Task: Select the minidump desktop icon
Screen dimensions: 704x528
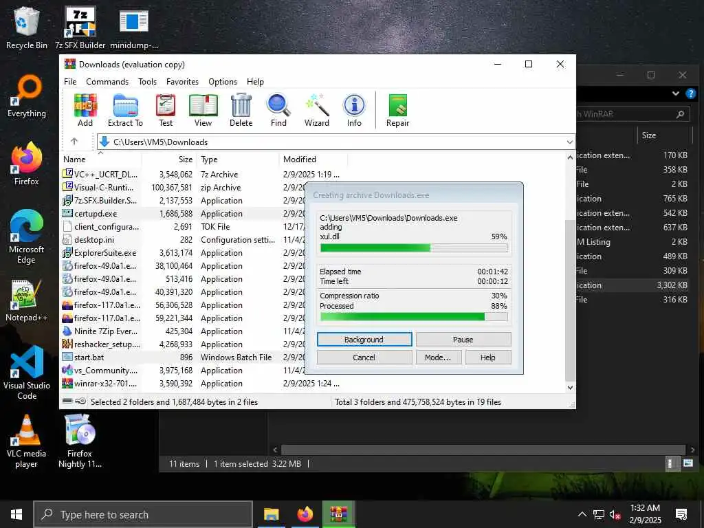Action: 134,27
